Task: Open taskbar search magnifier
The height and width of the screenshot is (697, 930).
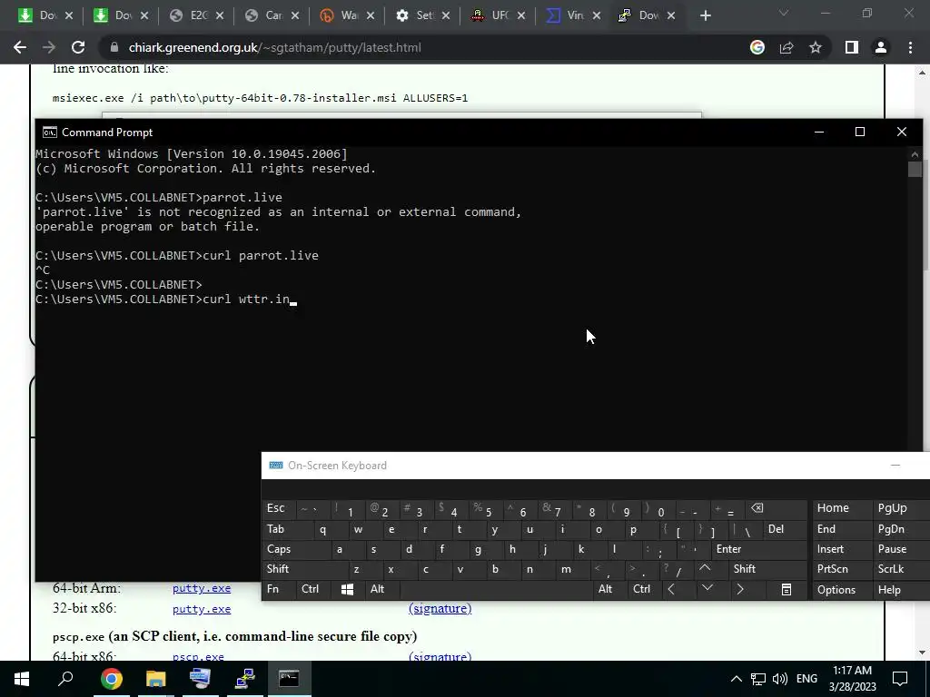Action: 65,679
